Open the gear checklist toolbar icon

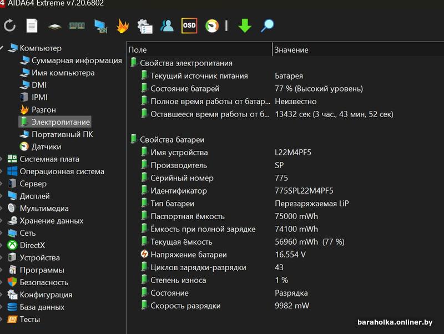pyautogui.click(x=145, y=26)
